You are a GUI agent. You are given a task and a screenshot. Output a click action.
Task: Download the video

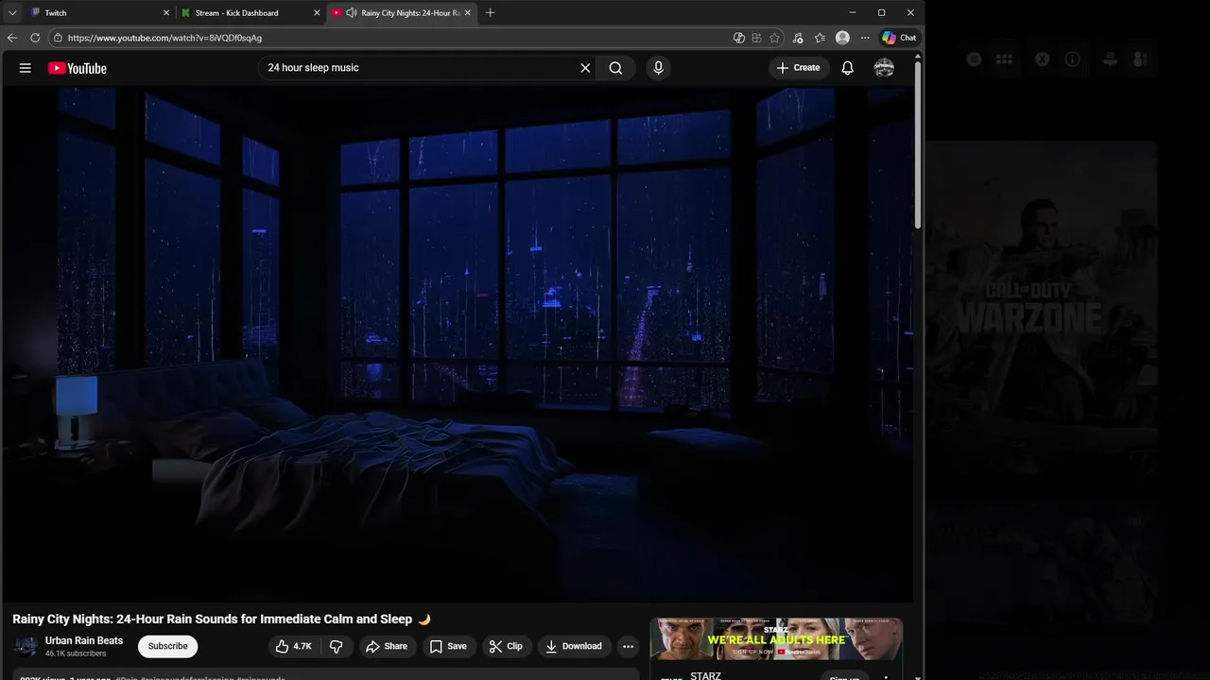pos(574,646)
